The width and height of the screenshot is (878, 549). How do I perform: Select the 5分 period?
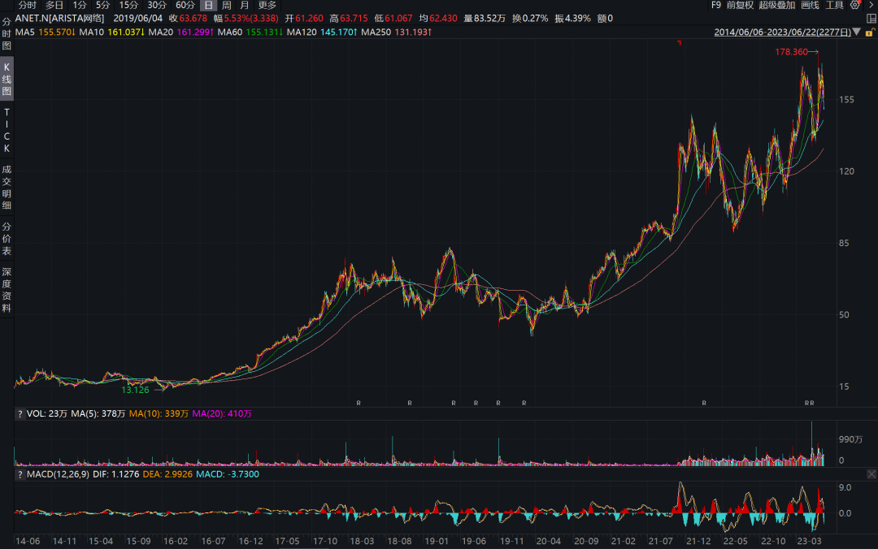tap(102, 5)
